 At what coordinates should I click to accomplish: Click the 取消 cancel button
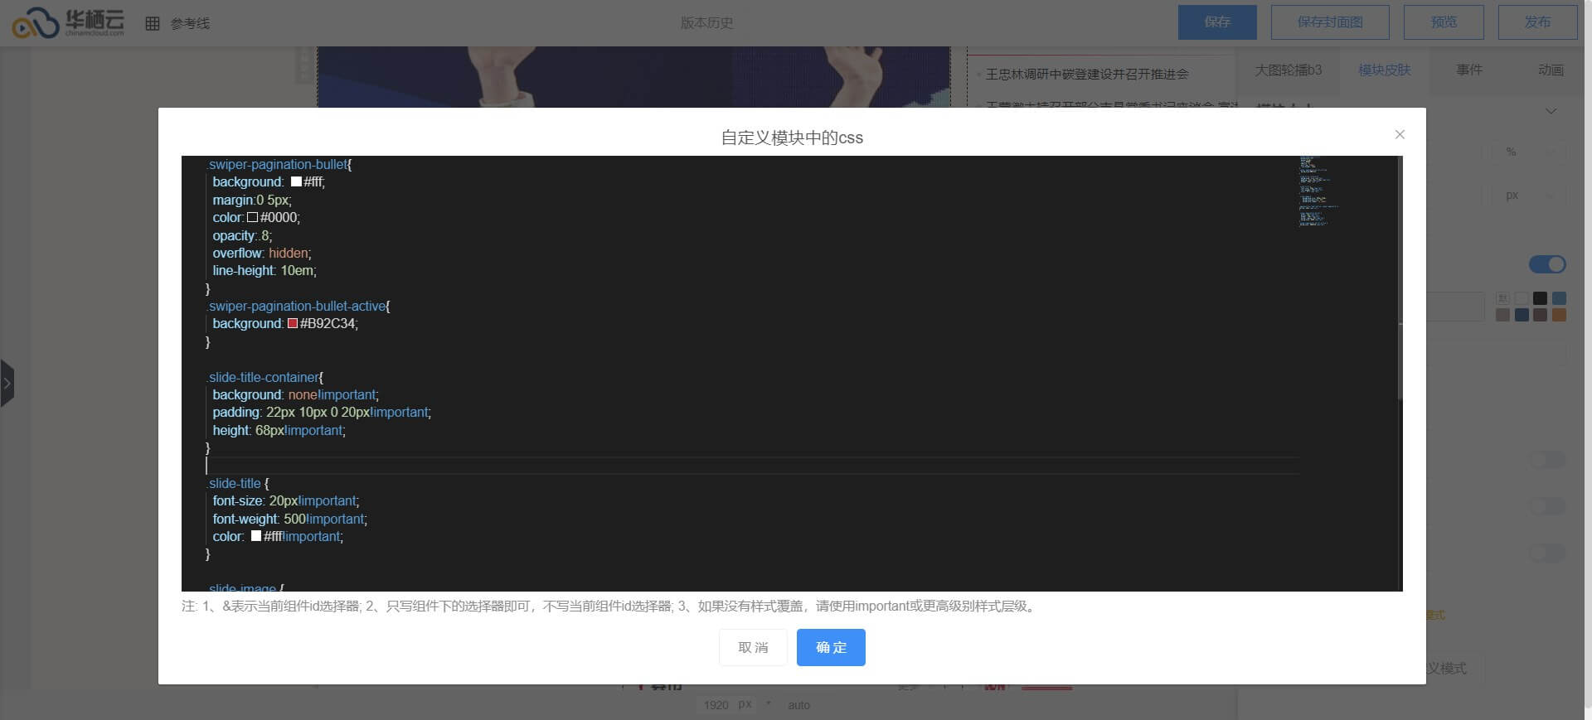pyautogui.click(x=753, y=647)
